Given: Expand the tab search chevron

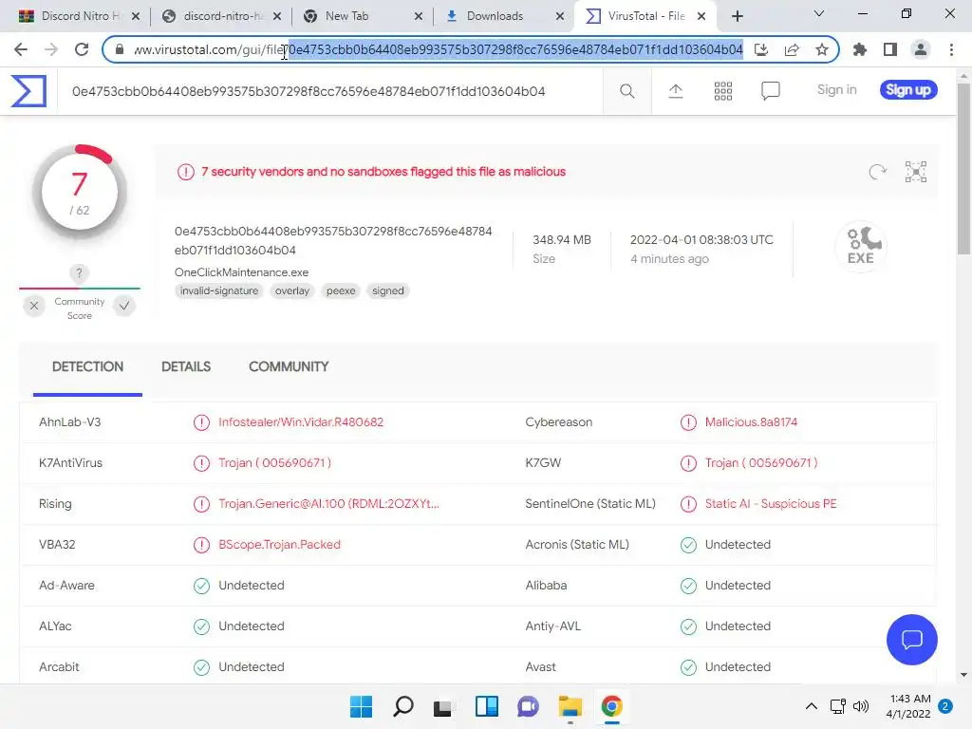Looking at the screenshot, I should click(x=819, y=13).
